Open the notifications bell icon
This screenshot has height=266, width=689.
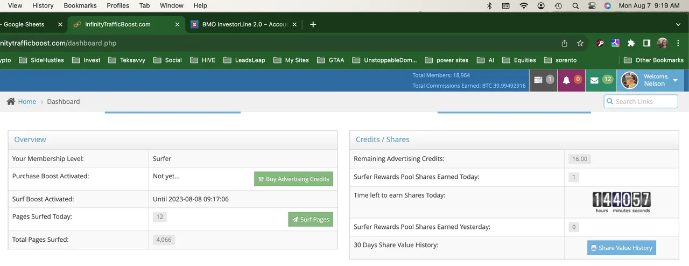[571, 80]
